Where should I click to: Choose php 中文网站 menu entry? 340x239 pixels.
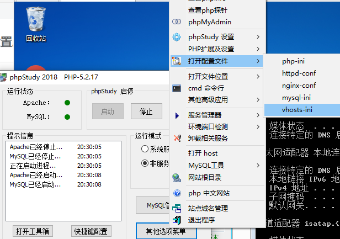[217, 193]
